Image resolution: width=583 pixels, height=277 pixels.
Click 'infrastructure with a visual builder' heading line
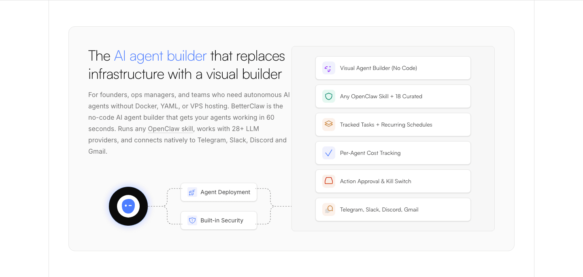point(185,74)
